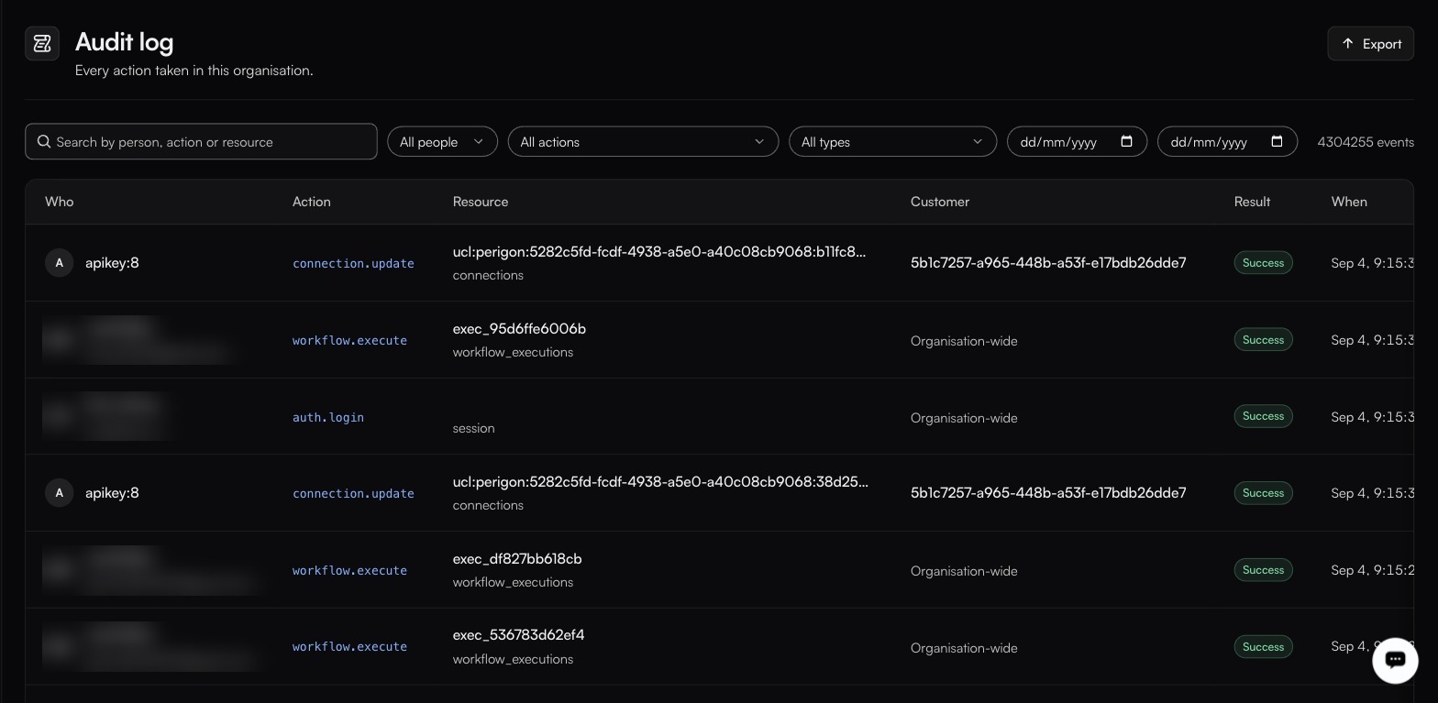This screenshot has height=703, width=1438.
Task: Select the auth.login action
Action: [x=328, y=417]
